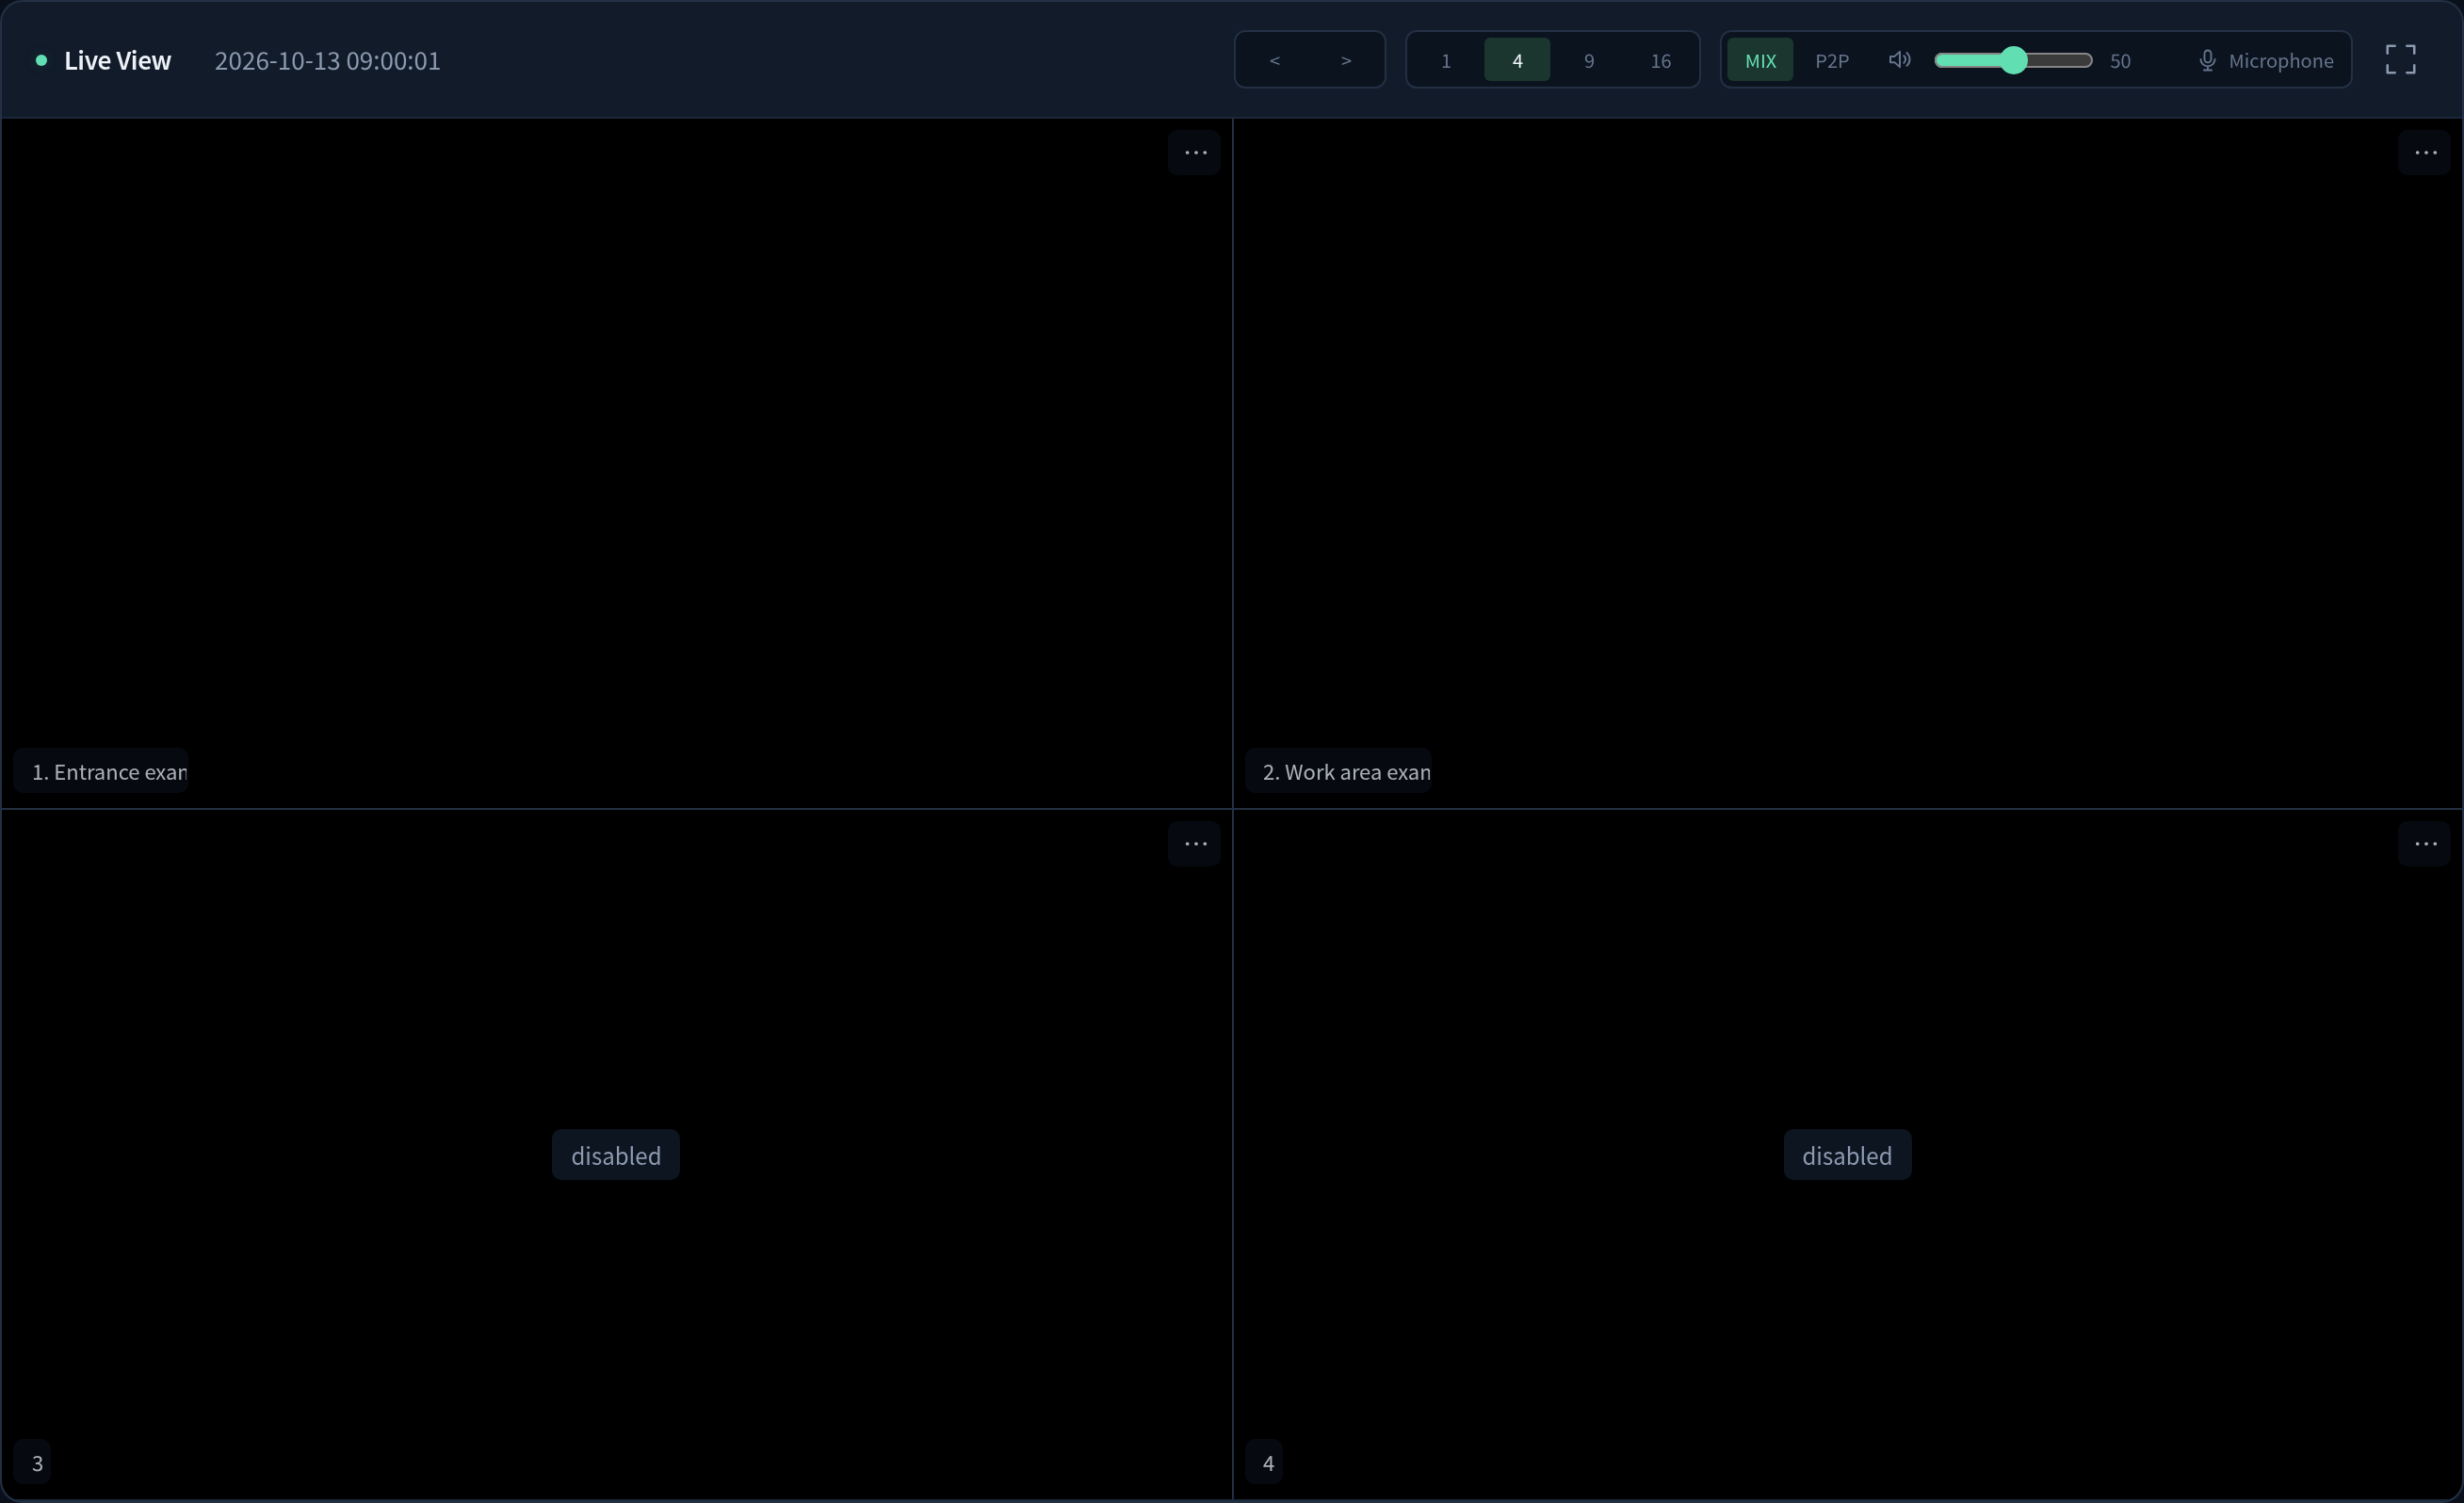
Task: Go to next camera page
Action: (x=1346, y=60)
